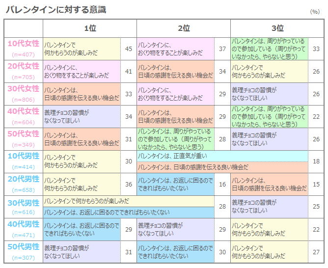Click 周りがやっている cell in 50代女性 row

click(x=175, y=139)
